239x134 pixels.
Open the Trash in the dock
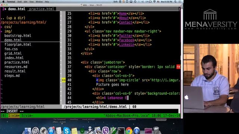[x=156, y=131]
